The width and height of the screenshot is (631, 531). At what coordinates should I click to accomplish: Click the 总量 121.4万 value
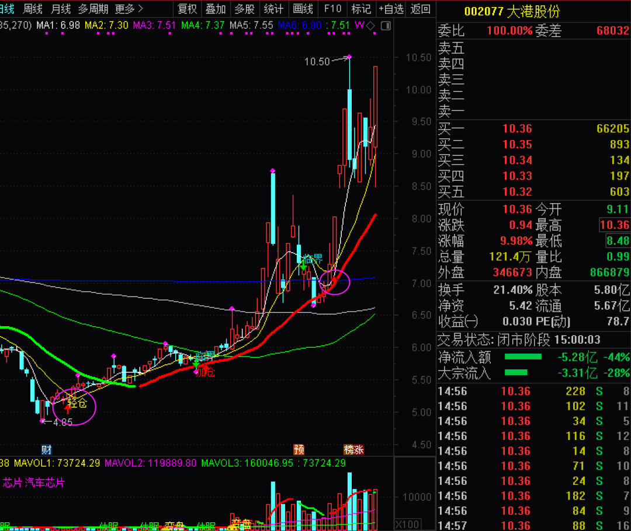click(x=510, y=257)
